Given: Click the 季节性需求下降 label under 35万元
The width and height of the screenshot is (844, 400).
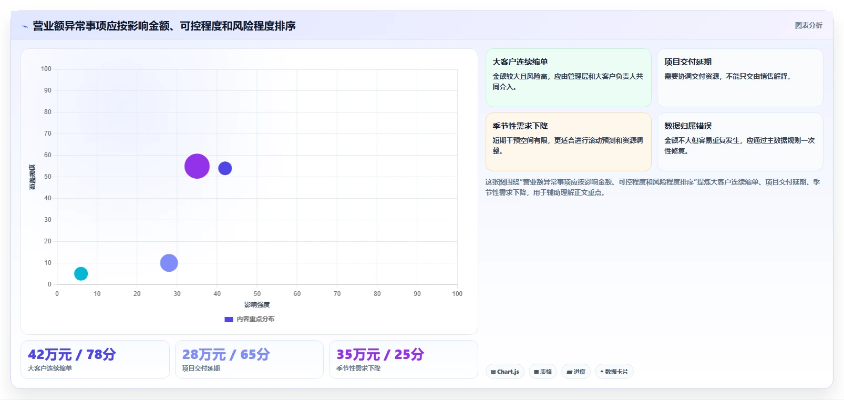Looking at the screenshot, I should pos(358,368).
